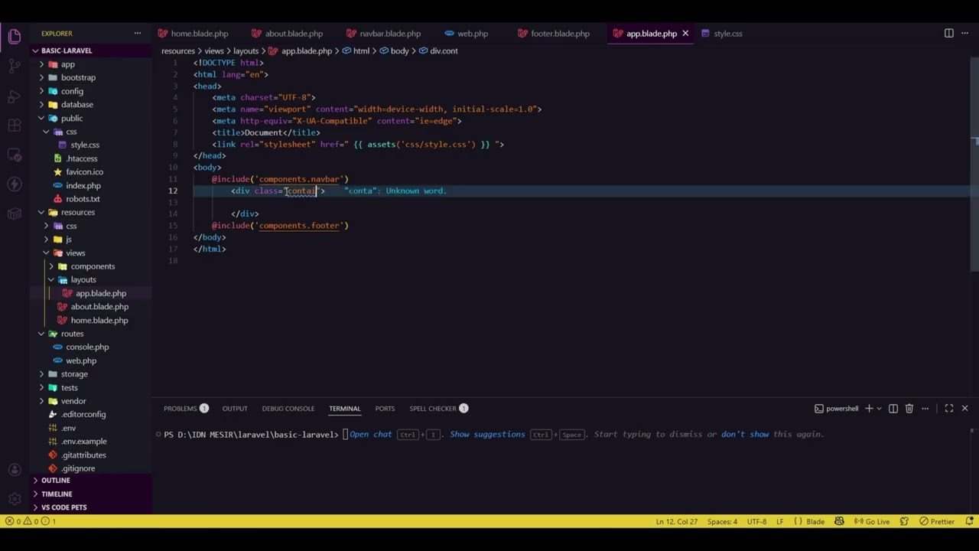Image resolution: width=979 pixels, height=551 pixels.
Task: Open the Accounts icon in activity bar
Action: coord(14,469)
